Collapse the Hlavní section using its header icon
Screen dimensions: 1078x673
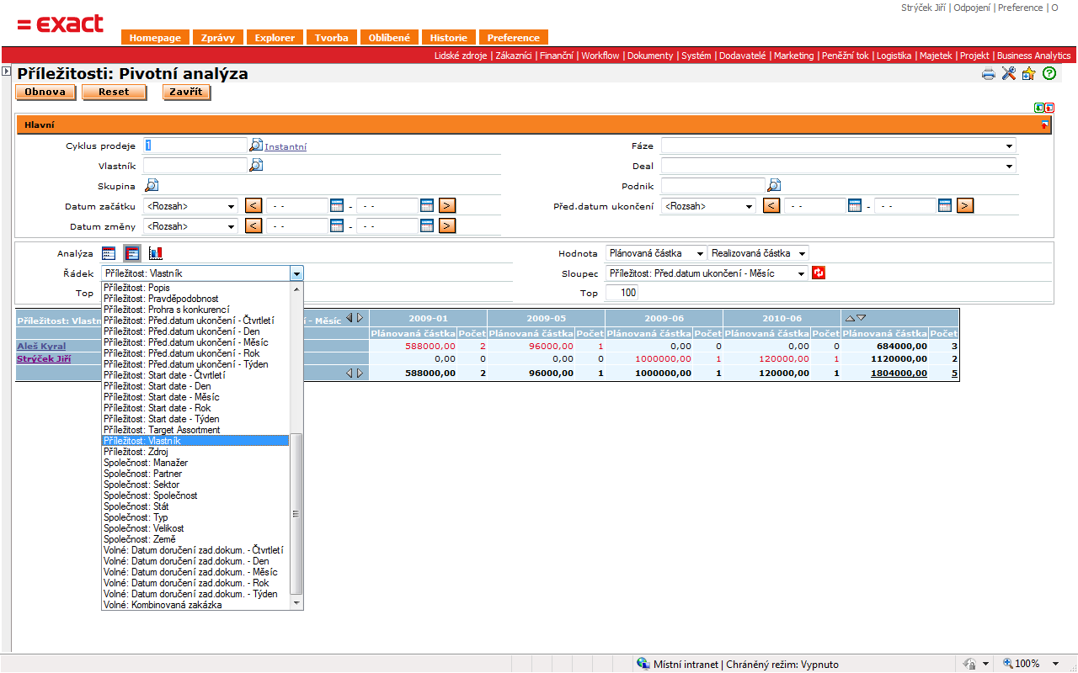(1045, 125)
